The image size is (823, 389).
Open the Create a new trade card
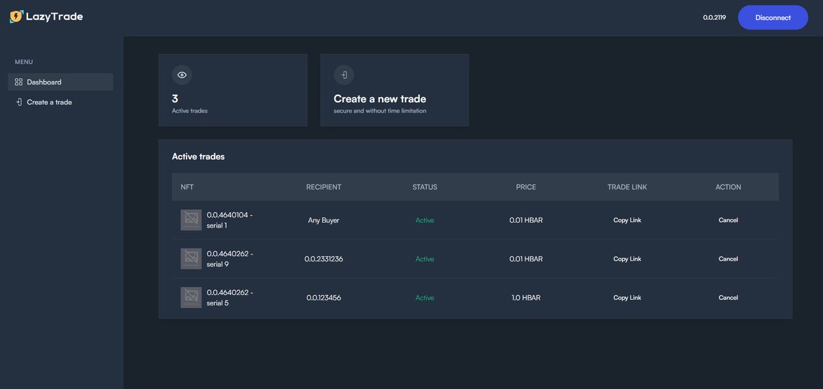click(x=394, y=90)
